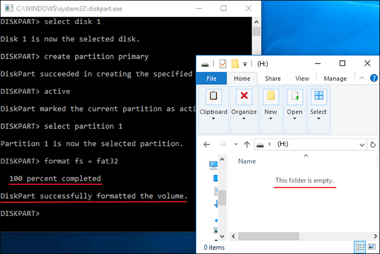Open the Customize Quick Access Toolbar dropdown

tap(245, 64)
